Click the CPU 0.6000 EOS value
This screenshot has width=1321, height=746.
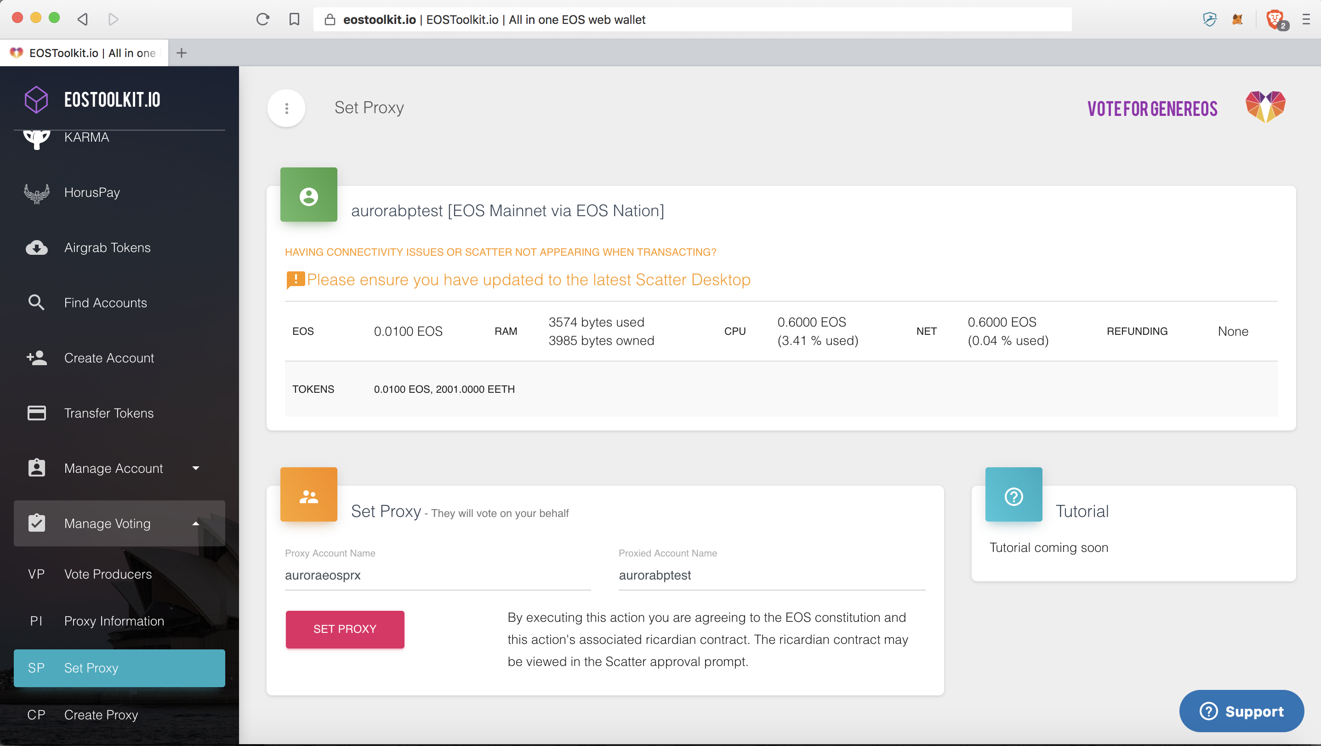pos(812,322)
